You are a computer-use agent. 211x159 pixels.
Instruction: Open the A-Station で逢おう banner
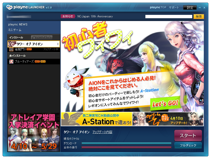point(96,119)
